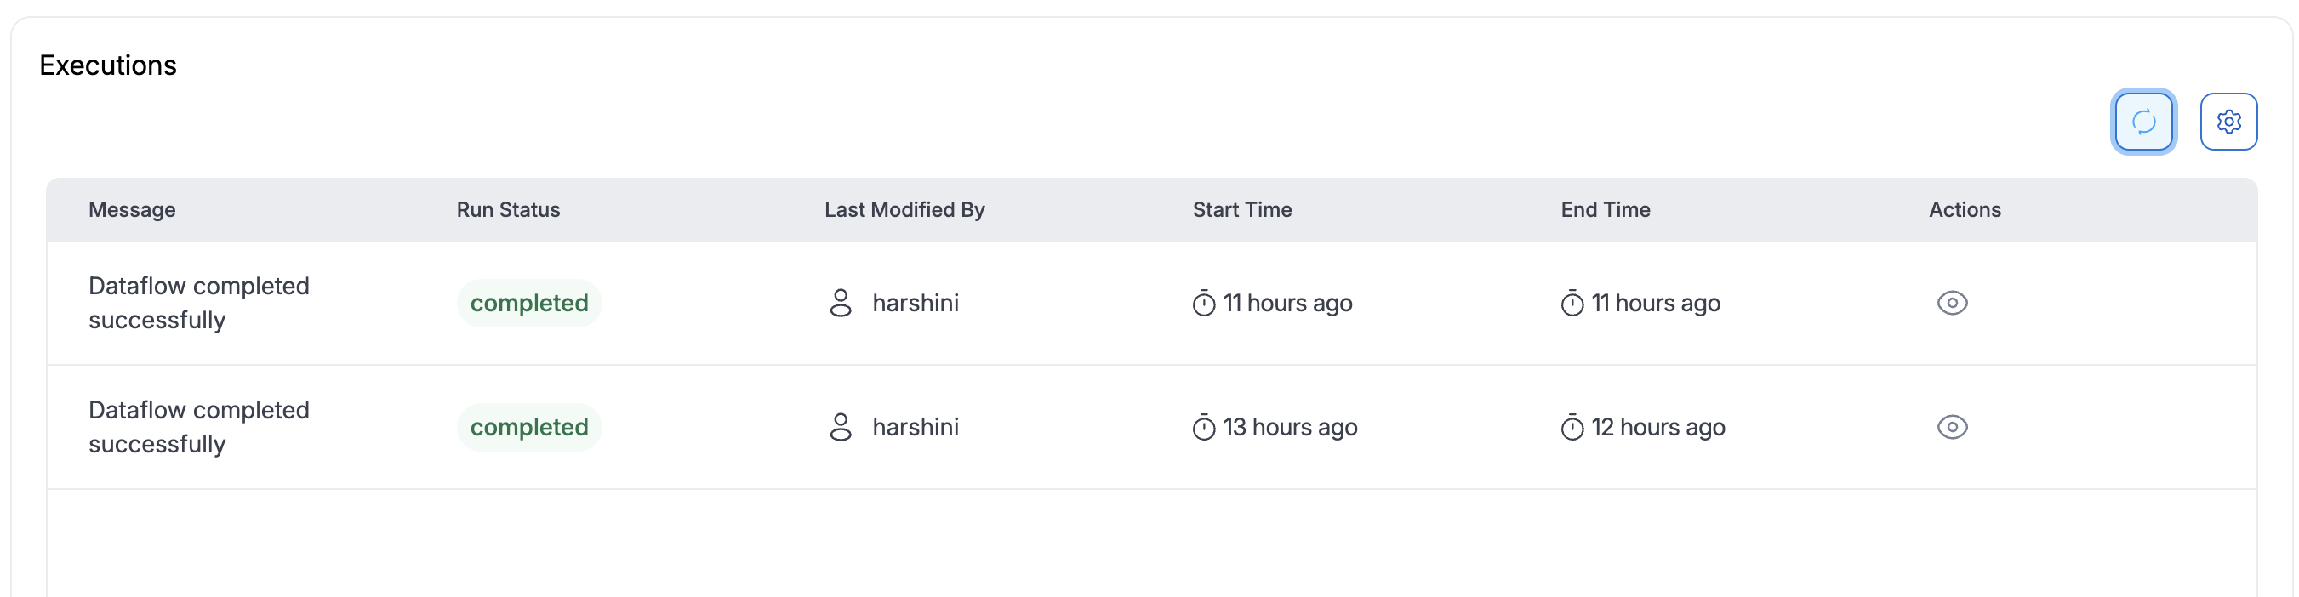2299x597 pixels.
Task: Open the settings gear icon
Action: click(x=2228, y=122)
